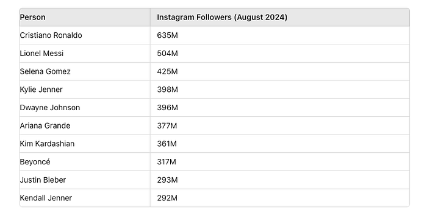Click the 396M followers value
This screenshot has width=427, height=221.
point(167,108)
